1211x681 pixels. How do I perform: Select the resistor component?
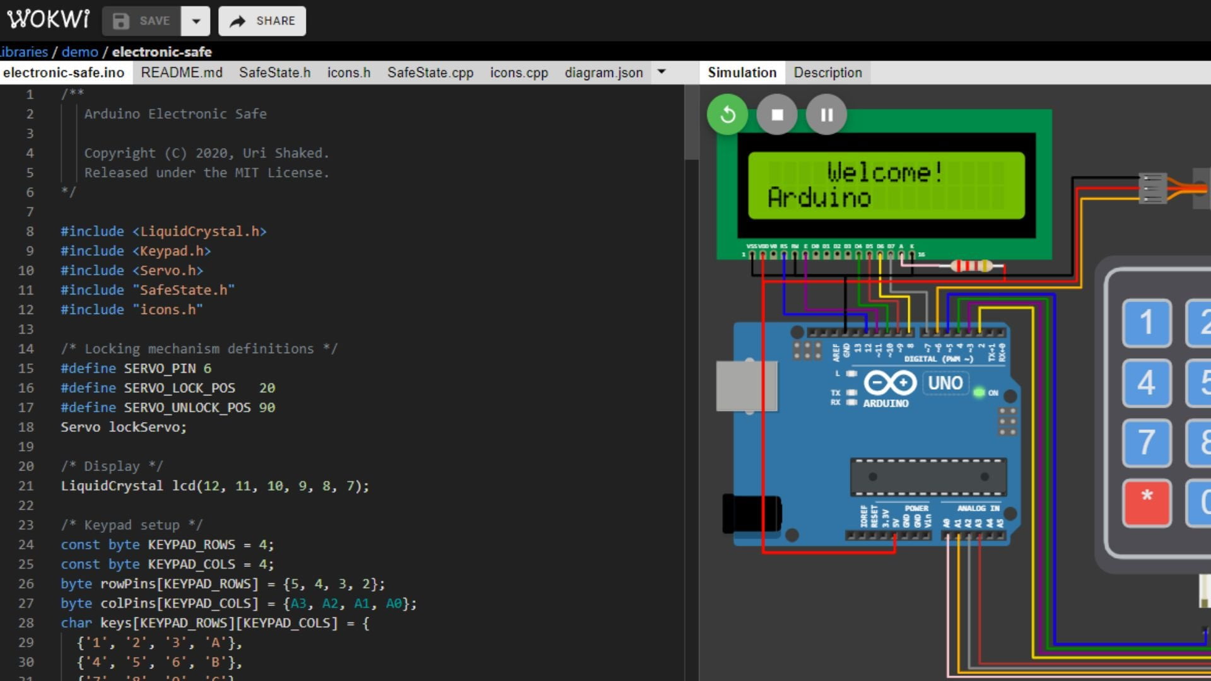click(971, 266)
